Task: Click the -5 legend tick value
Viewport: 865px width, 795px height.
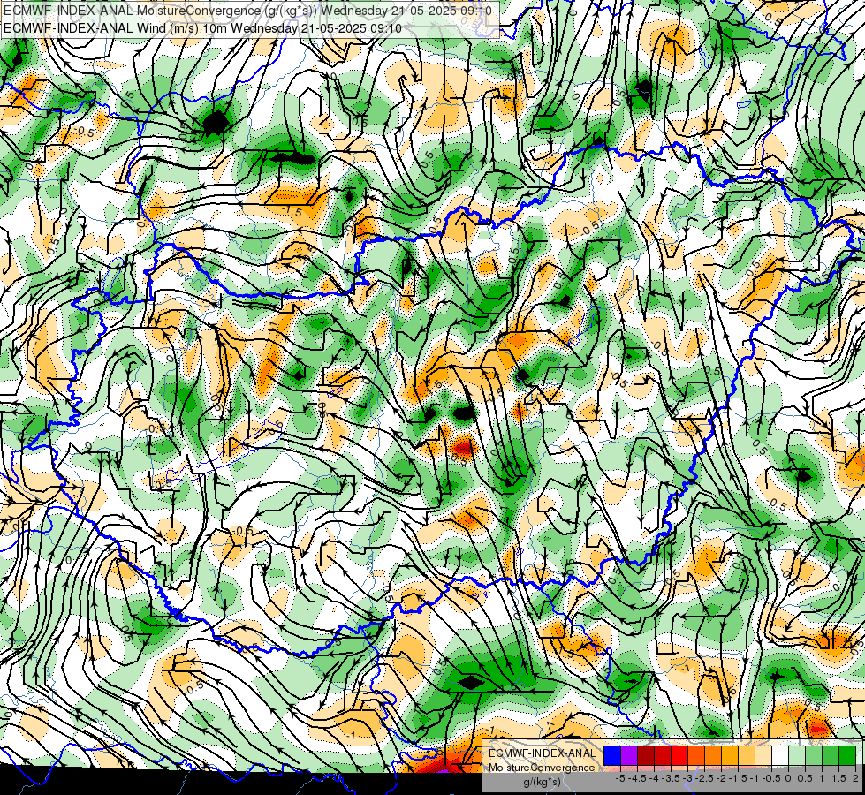Action: (x=620, y=778)
